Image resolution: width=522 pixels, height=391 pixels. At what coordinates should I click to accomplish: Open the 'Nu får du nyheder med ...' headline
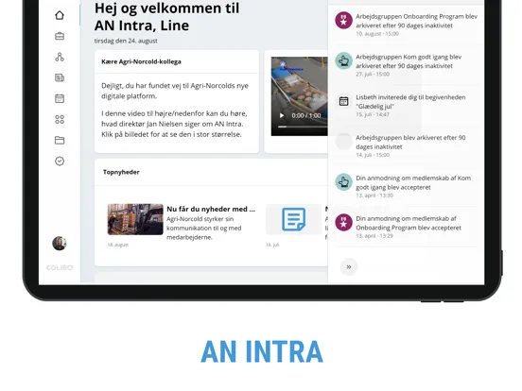[211, 209]
